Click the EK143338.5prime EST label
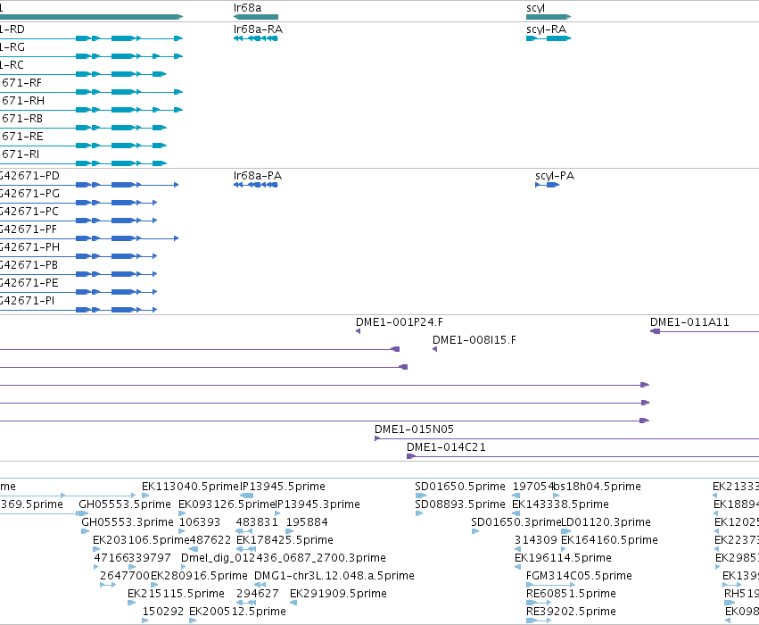The width and height of the screenshot is (759, 625). [x=560, y=504]
